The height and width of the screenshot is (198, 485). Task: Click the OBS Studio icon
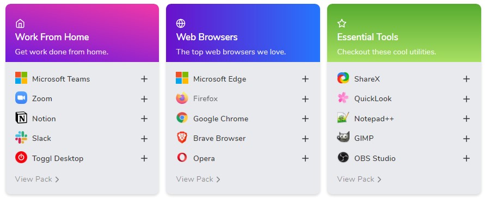[x=343, y=158]
